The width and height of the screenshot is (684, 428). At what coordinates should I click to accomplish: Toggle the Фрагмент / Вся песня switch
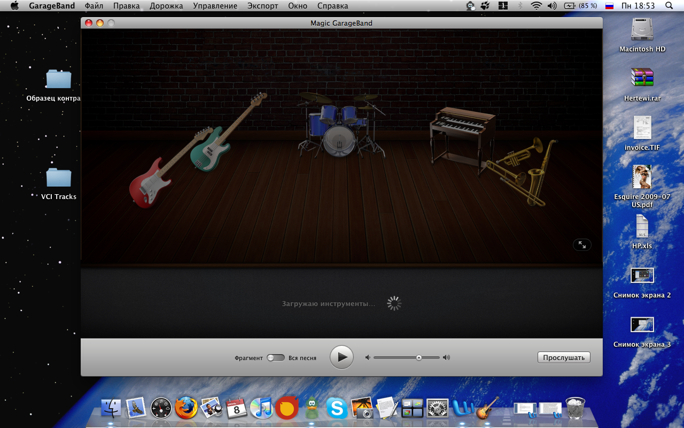tap(276, 358)
